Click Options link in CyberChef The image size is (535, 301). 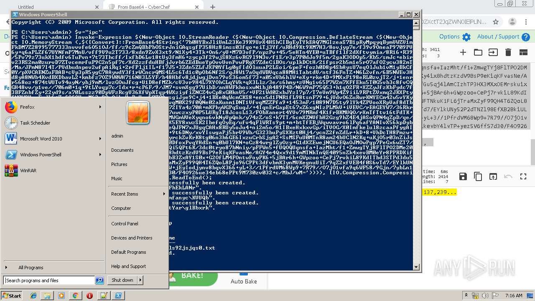449,37
